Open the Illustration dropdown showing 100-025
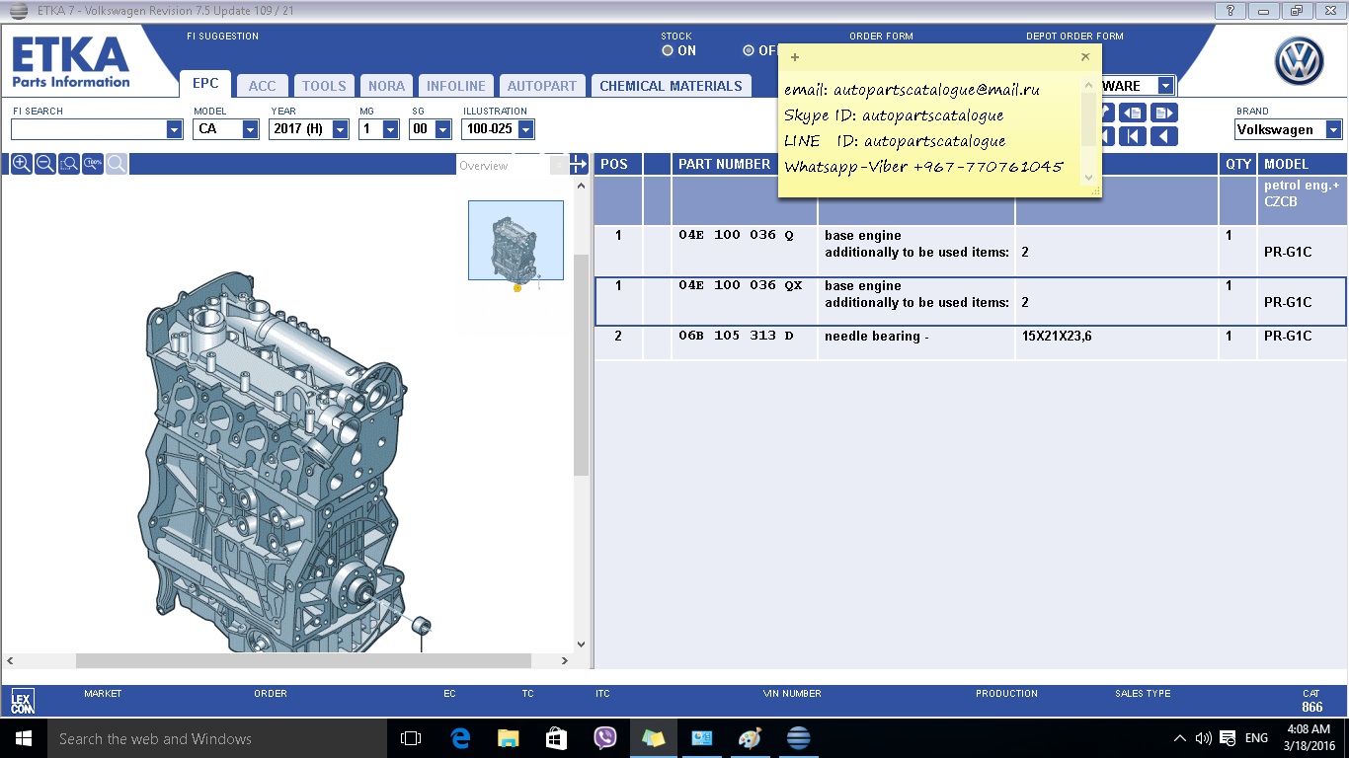The image size is (1349, 758). click(x=526, y=129)
